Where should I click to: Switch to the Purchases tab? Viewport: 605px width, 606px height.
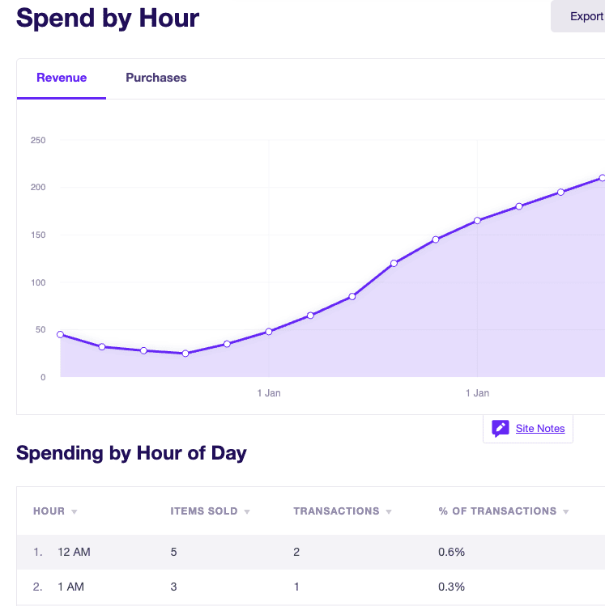tap(156, 78)
